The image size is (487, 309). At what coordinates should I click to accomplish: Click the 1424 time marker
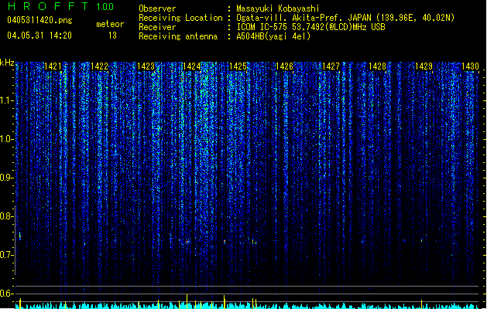coord(192,66)
